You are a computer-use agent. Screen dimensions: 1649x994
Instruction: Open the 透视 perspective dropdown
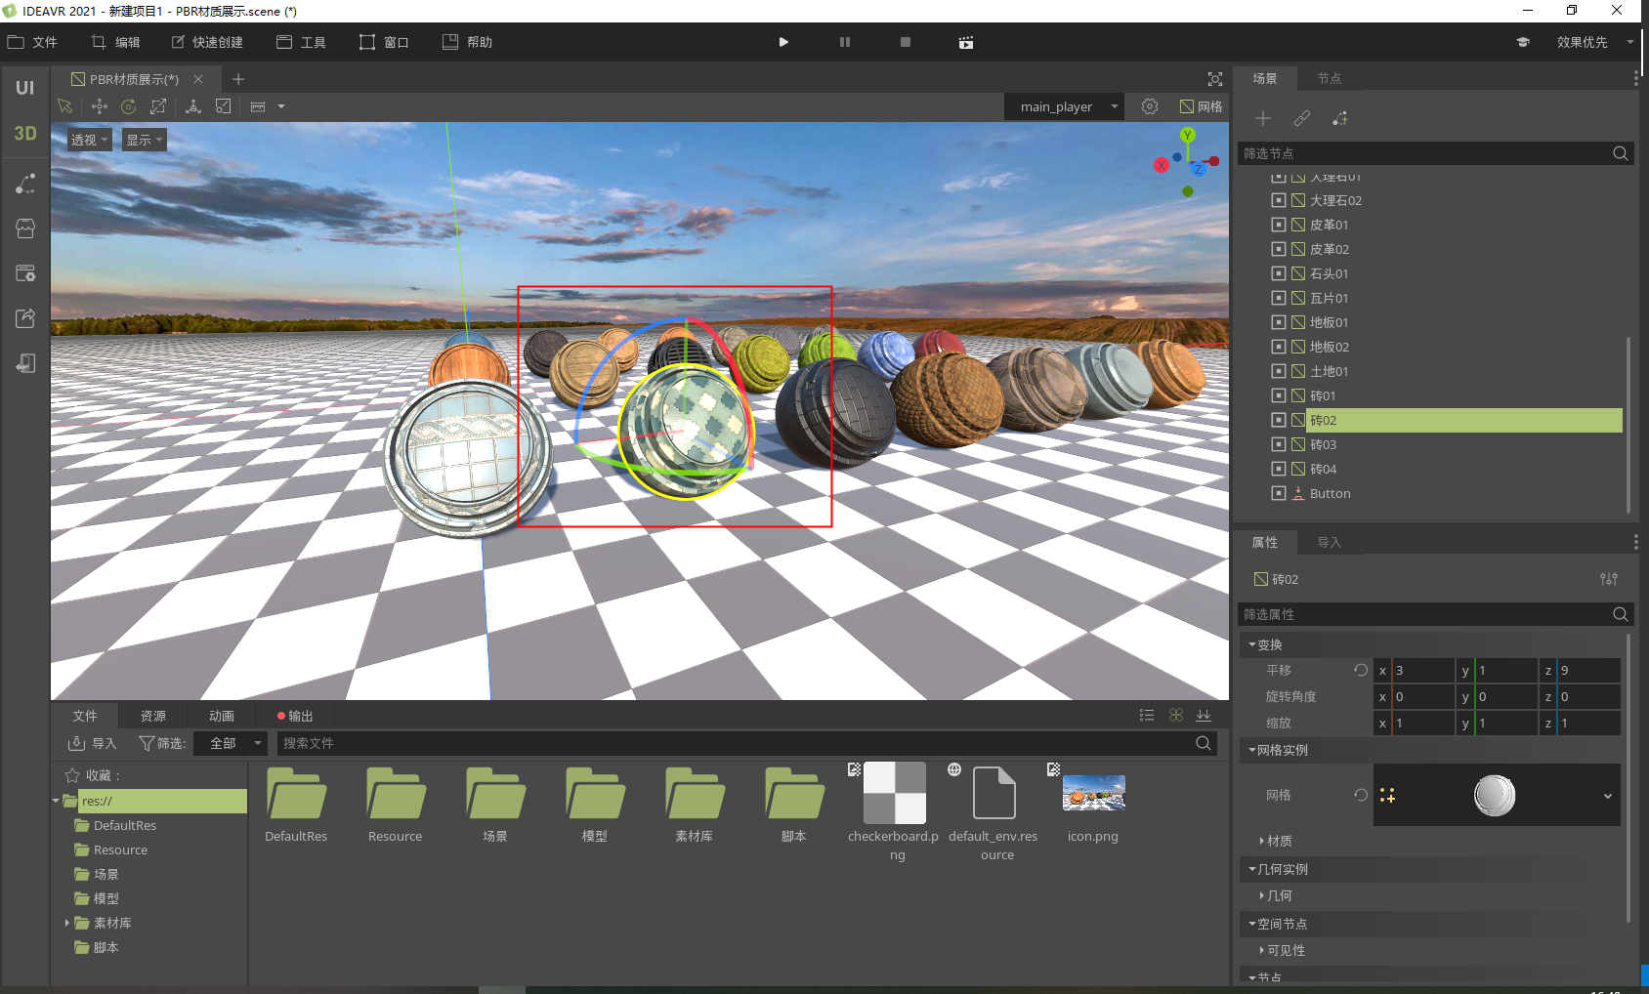click(x=89, y=140)
